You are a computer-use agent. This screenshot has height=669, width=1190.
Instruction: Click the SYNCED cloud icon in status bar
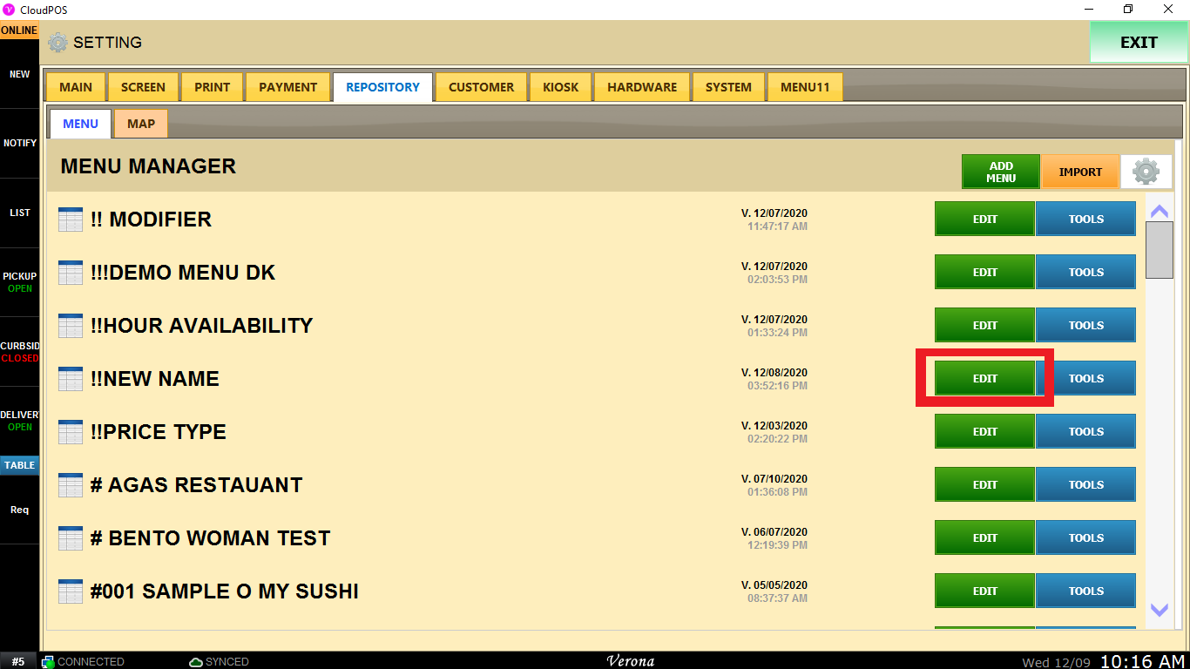click(196, 662)
